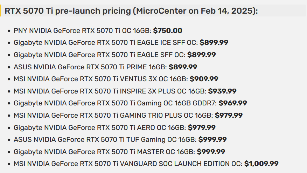Click the Gigabyte EAGLE SFF OC product name
This screenshot has height=173, width=307.
pyautogui.click(x=99, y=55)
